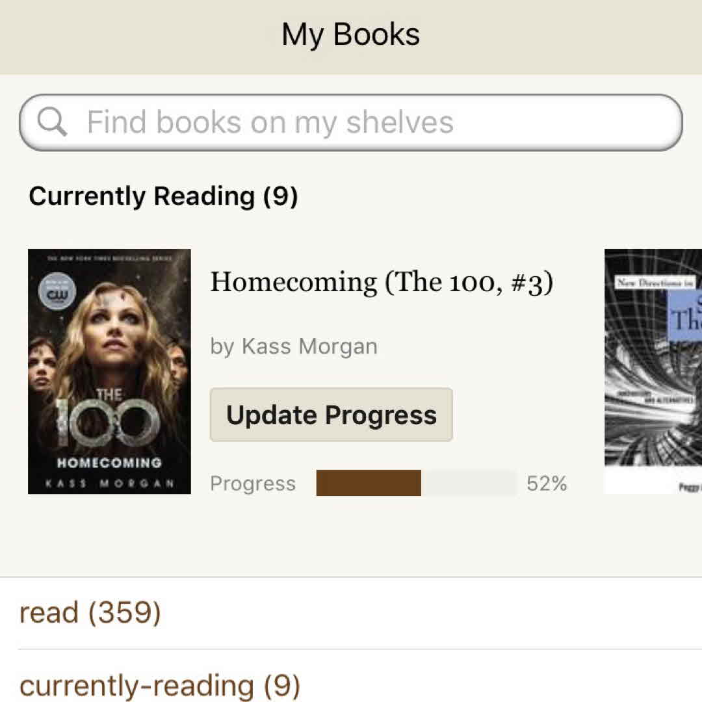The height and width of the screenshot is (702, 702).
Task: Open the currently-reading (9) shelf
Action: [x=160, y=685]
